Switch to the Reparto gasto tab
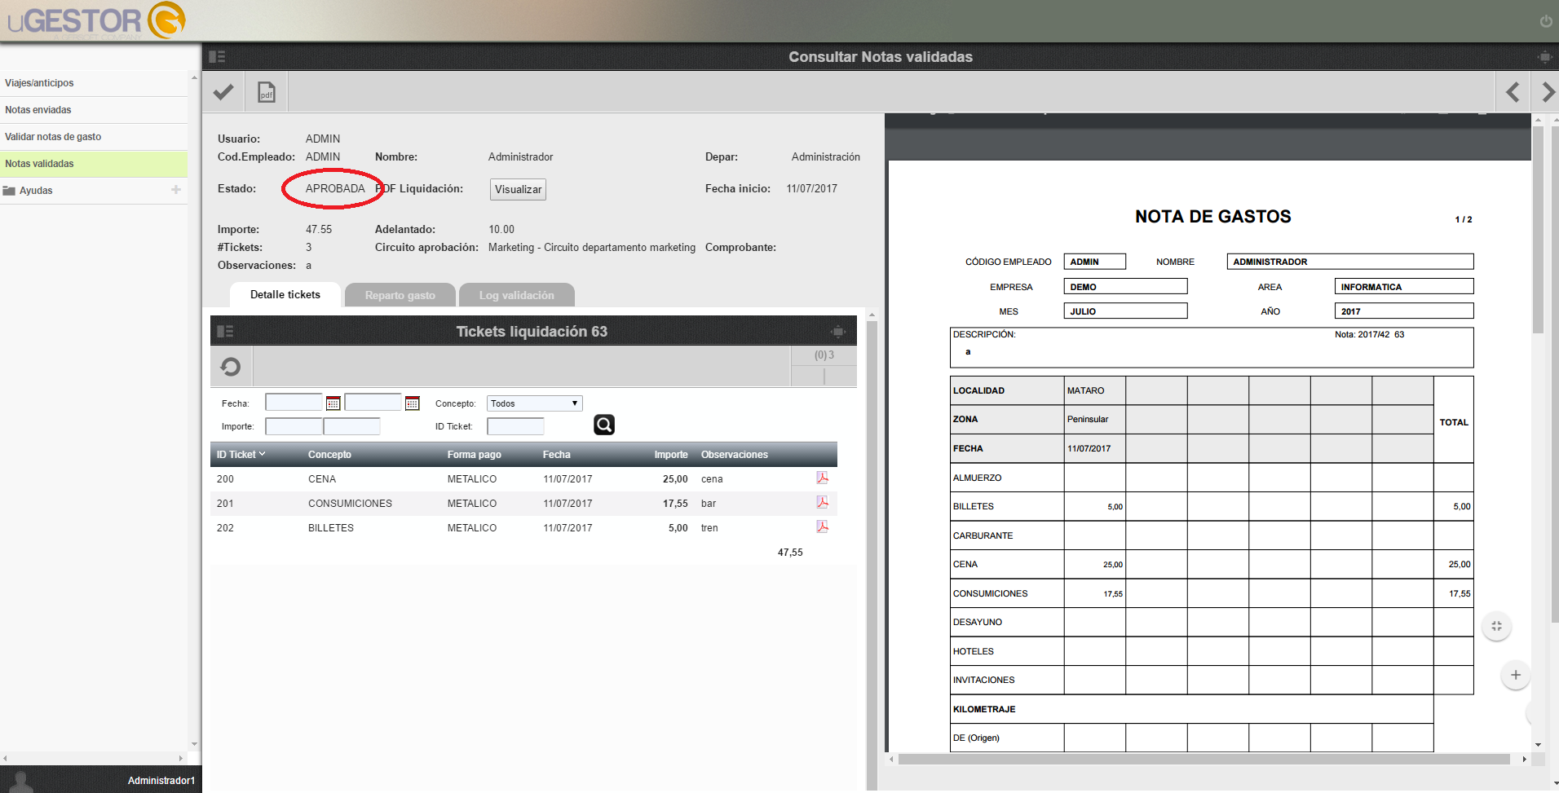The height and width of the screenshot is (793, 1559). click(x=400, y=295)
